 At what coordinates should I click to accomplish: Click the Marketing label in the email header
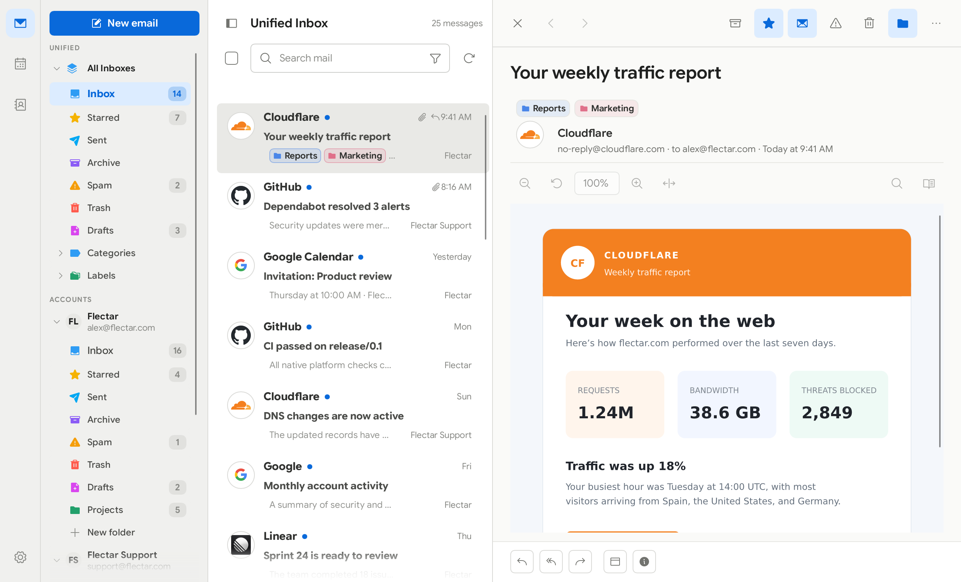pos(606,108)
